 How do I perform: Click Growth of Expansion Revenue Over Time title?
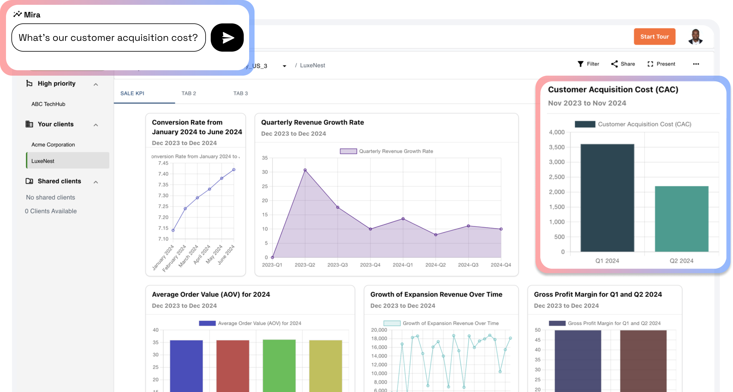[x=436, y=294]
